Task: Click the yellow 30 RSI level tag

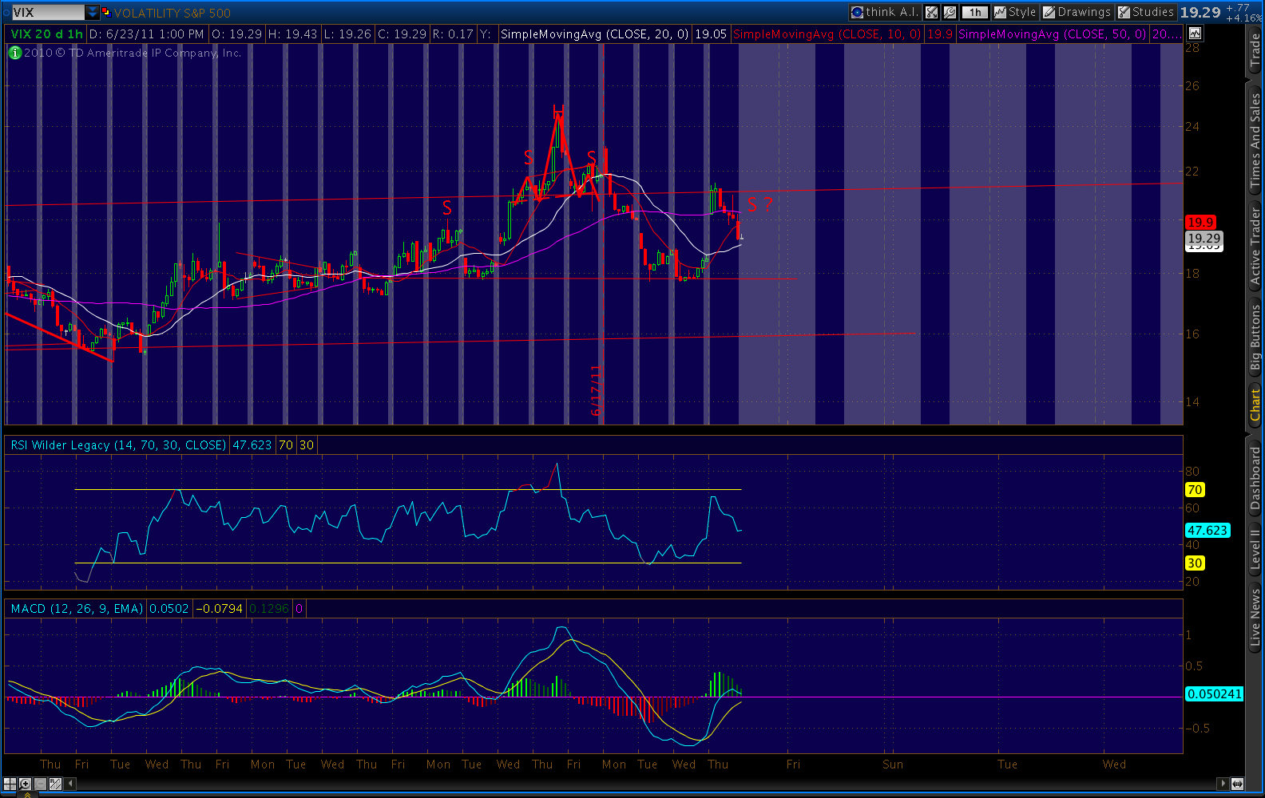Action: pos(1195,563)
